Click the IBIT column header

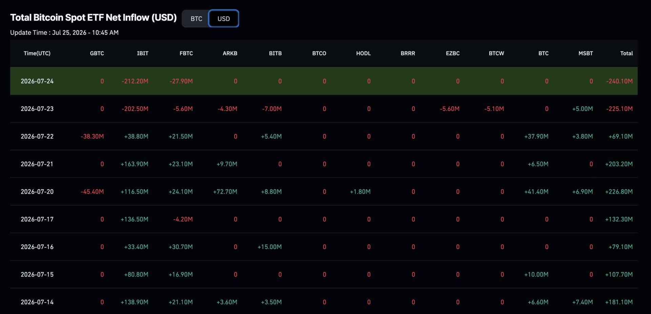click(x=142, y=53)
